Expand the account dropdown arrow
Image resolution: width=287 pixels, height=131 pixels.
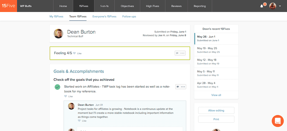click(x=280, y=6)
